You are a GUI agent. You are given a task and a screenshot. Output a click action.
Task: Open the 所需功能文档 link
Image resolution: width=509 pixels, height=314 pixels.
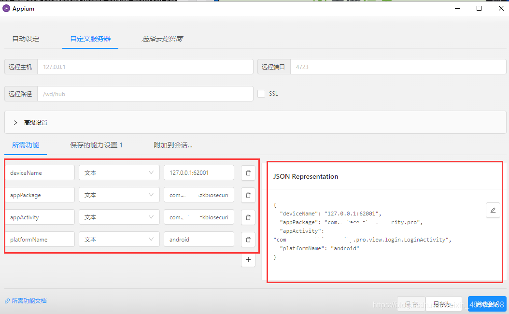click(26, 301)
